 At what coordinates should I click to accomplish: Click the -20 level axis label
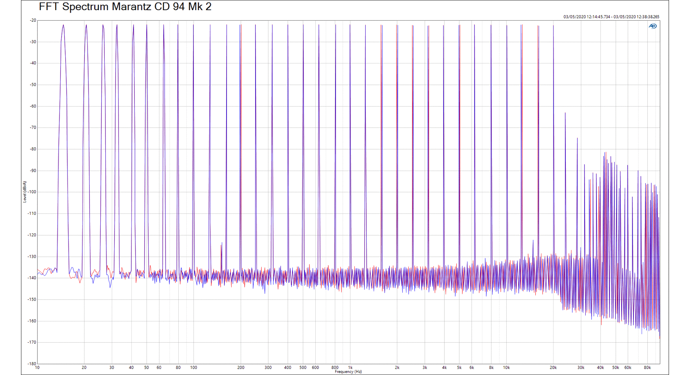[x=33, y=20]
